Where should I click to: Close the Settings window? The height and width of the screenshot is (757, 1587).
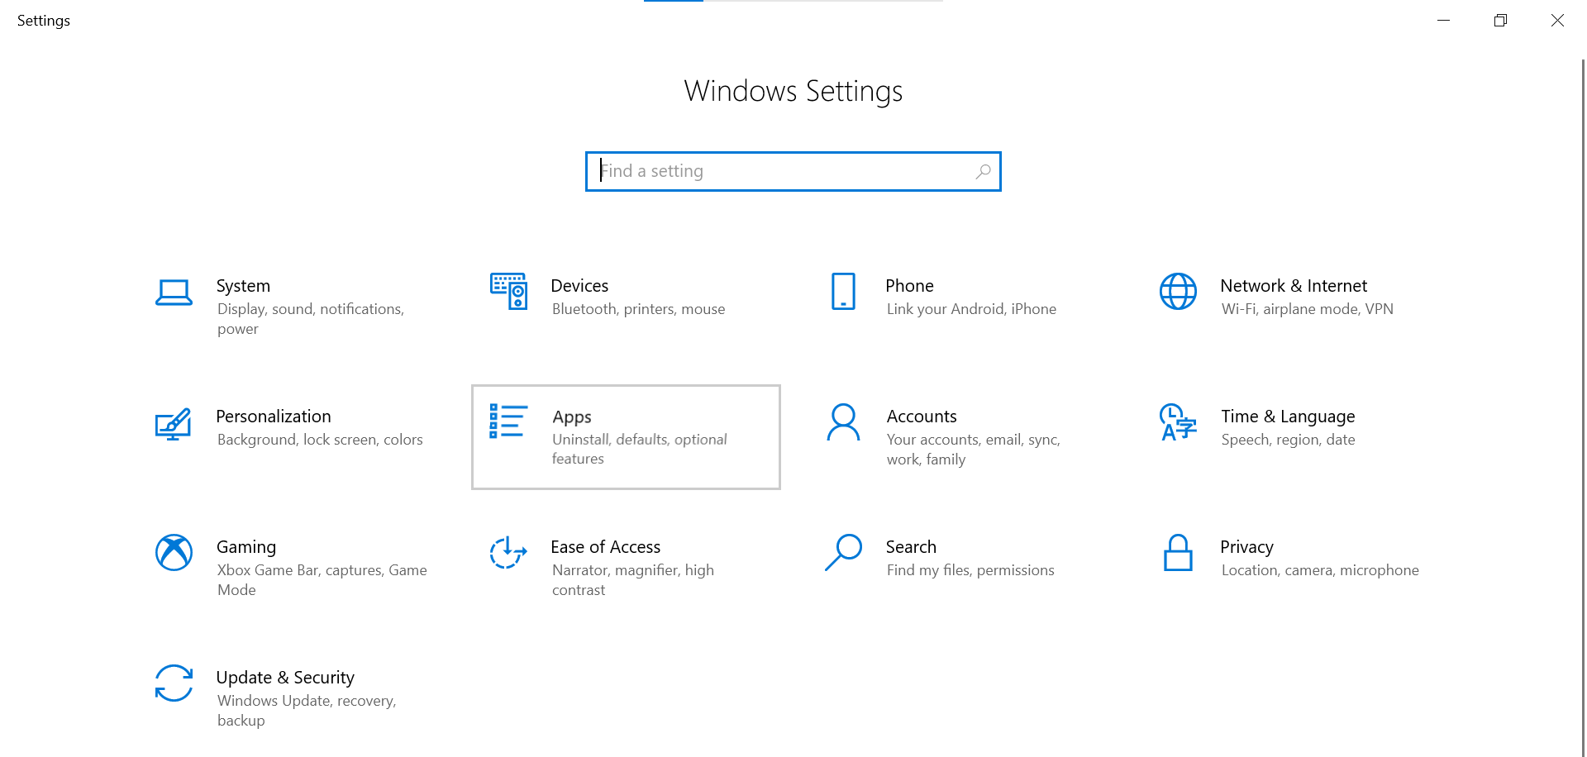[1557, 20]
